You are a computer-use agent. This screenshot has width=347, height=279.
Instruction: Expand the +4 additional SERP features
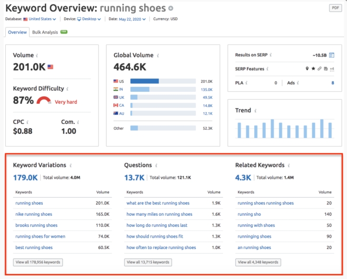[331, 69]
